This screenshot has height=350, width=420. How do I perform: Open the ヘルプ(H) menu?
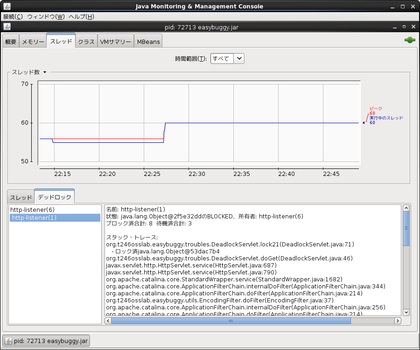(x=81, y=17)
